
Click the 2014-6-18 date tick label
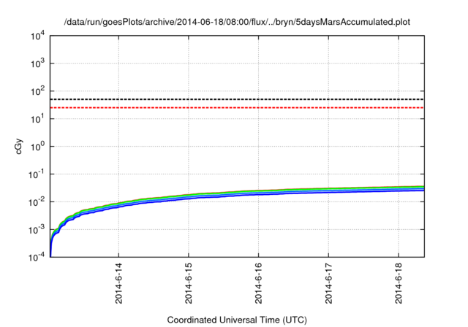coord(399,283)
